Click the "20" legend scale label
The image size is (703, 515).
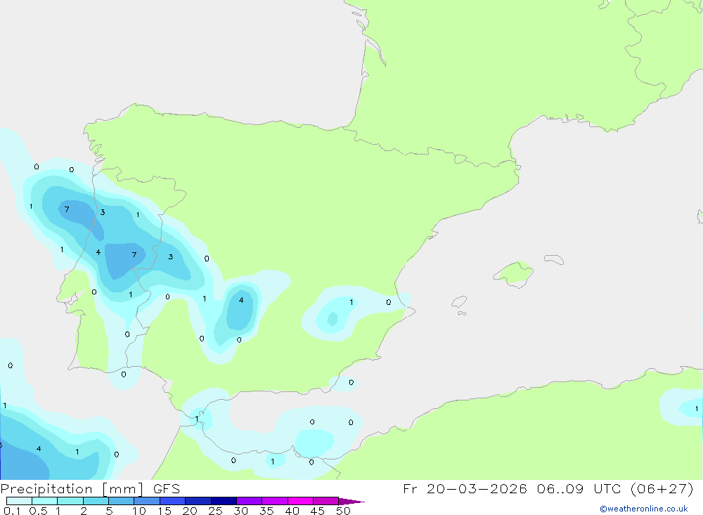click(x=190, y=511)
